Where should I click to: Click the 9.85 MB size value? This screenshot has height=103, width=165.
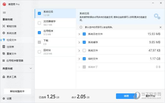click(155, 42)
